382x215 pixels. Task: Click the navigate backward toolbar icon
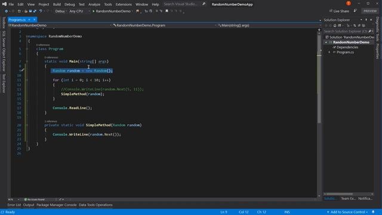pyautogui.click(x=6, y=11)
